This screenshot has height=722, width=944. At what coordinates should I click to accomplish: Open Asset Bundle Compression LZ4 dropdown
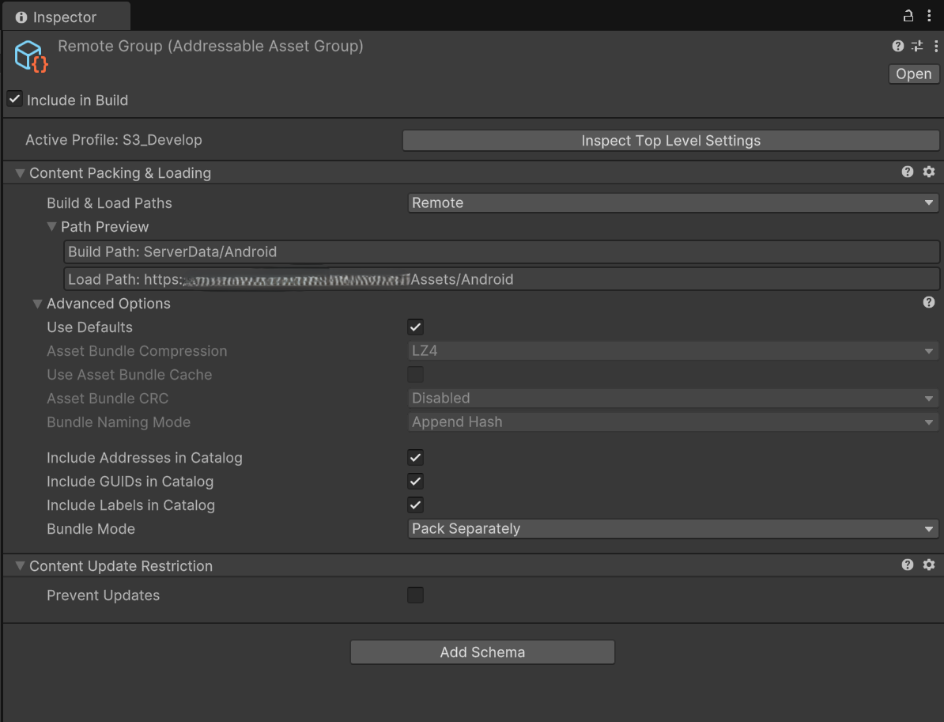pyautogui.click(x=673, y=351)
